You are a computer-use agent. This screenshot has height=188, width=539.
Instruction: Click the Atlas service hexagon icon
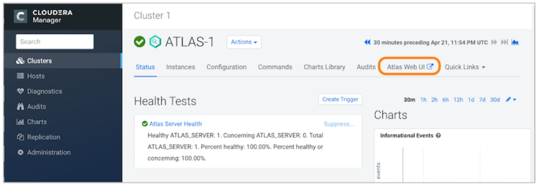[x=155, y=42]
